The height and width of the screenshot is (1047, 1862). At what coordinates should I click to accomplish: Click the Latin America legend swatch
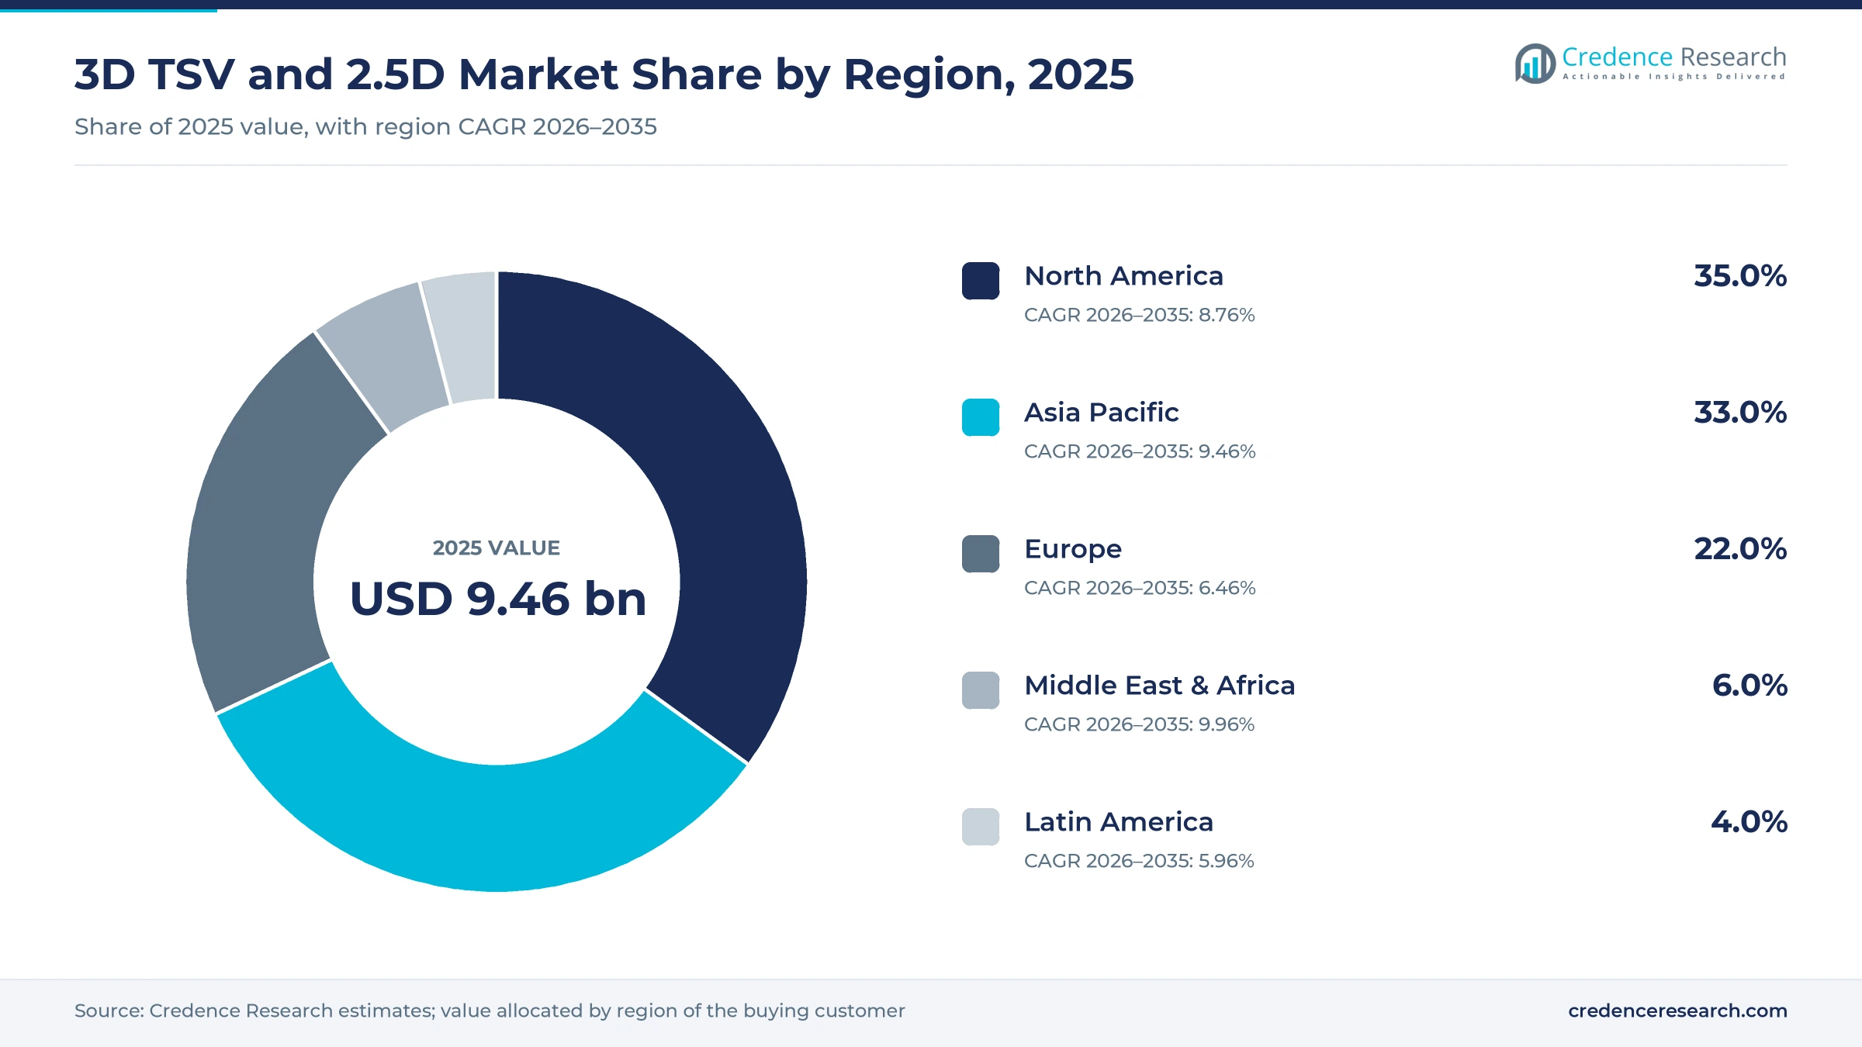tap(981, 827)
